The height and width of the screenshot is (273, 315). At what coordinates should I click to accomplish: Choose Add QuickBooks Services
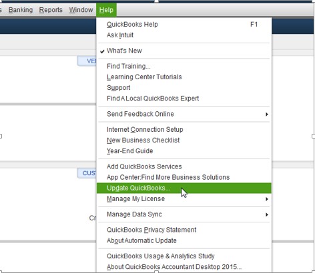[x=184, y=166]
